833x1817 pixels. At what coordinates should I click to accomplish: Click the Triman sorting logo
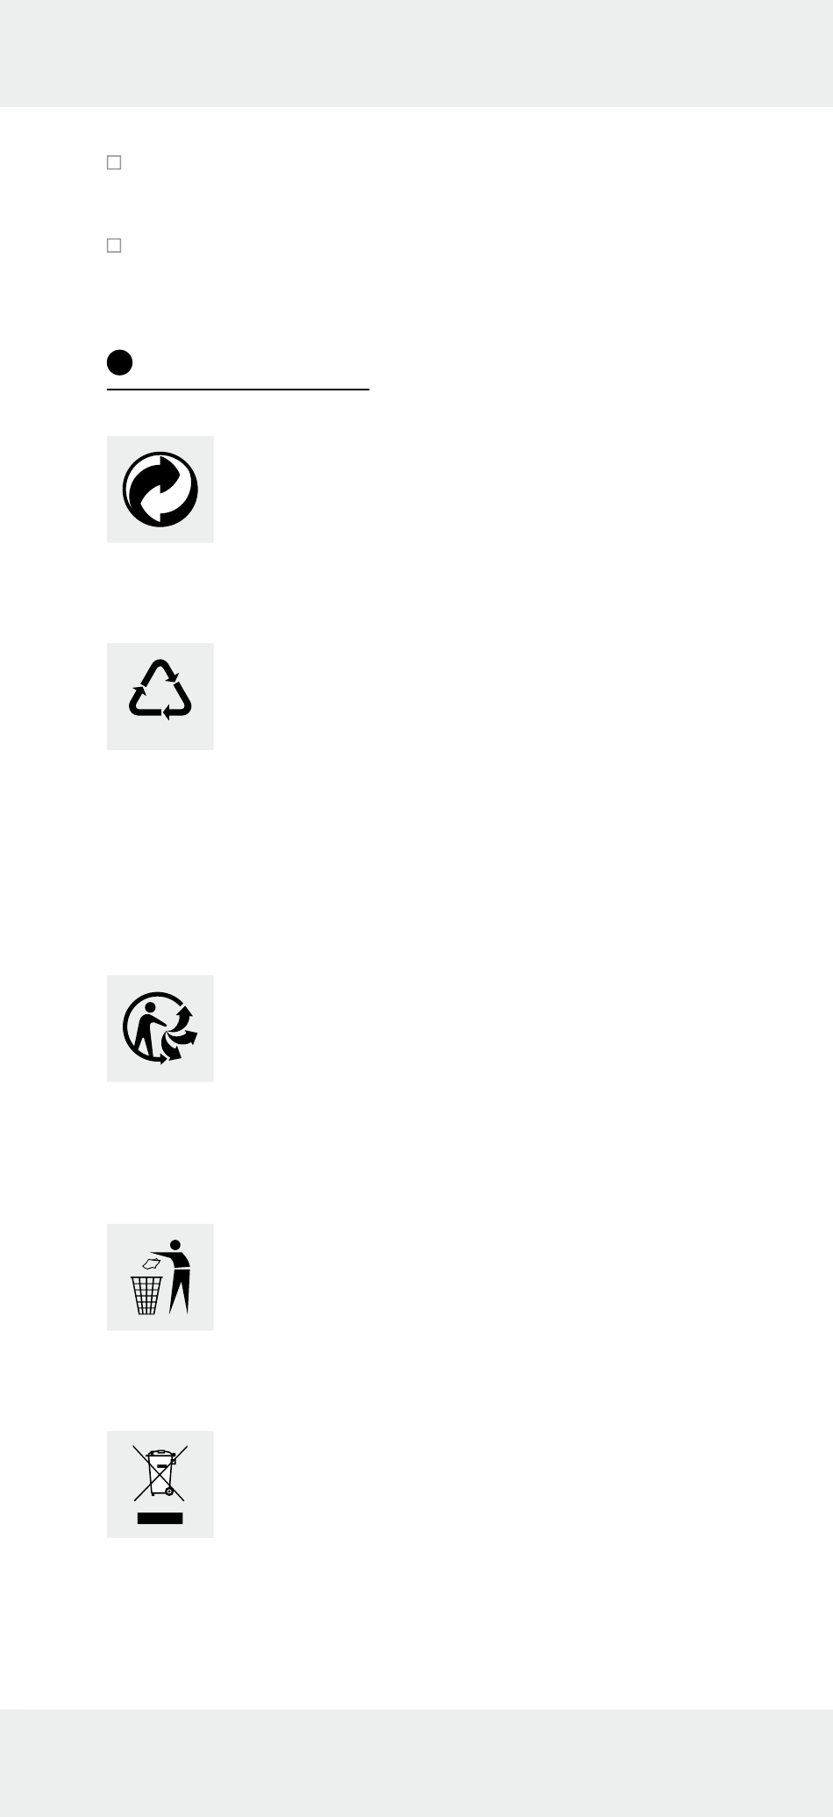(160, 1028)
